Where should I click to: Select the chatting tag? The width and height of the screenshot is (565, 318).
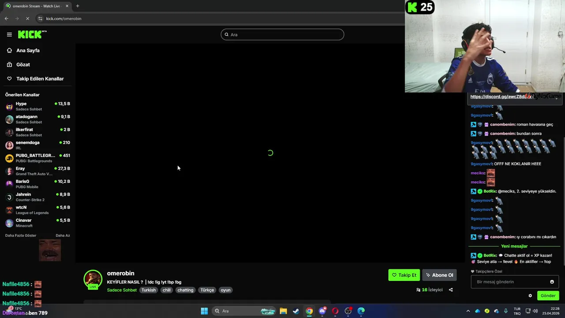[185, 290]
